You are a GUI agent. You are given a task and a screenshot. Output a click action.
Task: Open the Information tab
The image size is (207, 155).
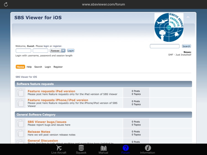(148, 149)
